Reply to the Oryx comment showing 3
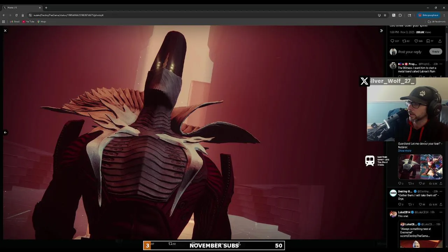Image resolution: width=448 pixels, height=252 pixels. coord(401,204)
